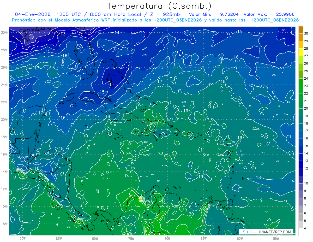The image size is (313, 242).
Task: Click the legend value label "4"
Action: pyautogui.click(x=305, y=228)
